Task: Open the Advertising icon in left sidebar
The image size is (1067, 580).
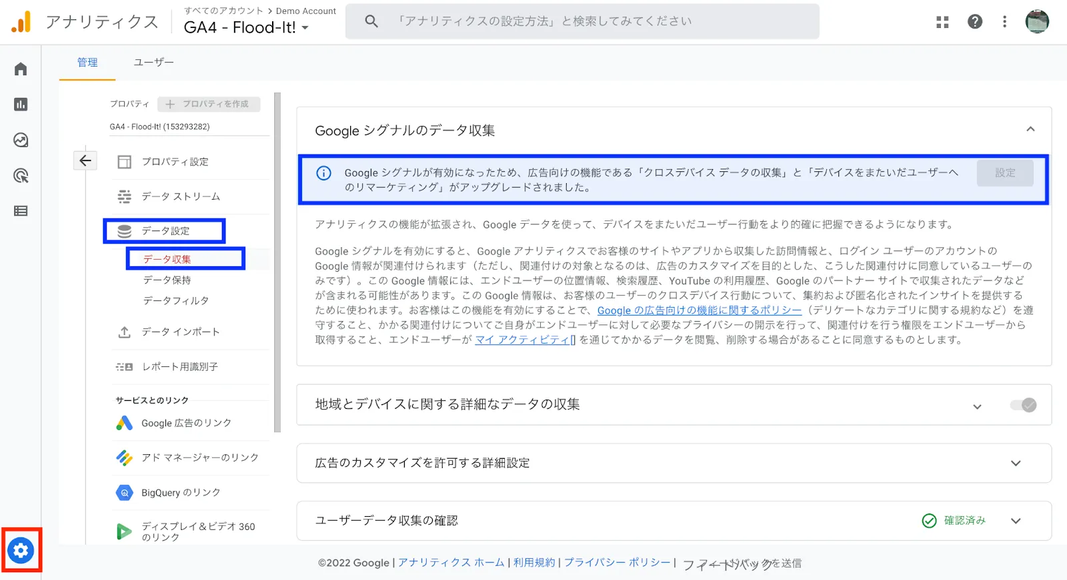Action: 21,176
